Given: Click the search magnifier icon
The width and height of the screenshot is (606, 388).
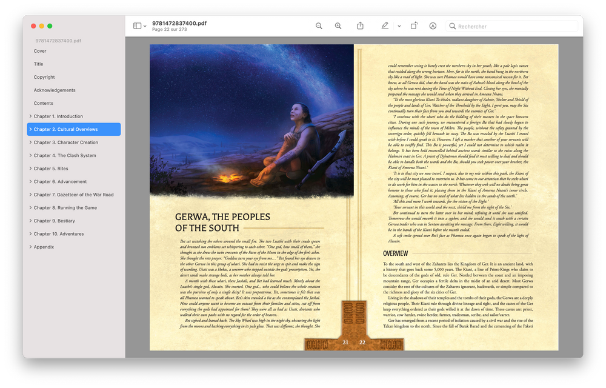Looking at the screenshot, I should pos(452,27).
